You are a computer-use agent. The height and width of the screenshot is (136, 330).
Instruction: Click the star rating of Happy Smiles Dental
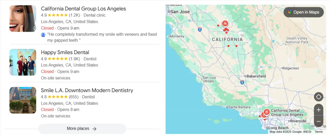tap(57, 59)
